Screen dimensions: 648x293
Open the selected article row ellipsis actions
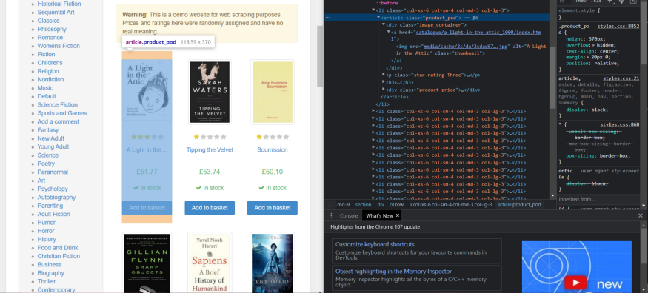[x=328, y=18]
